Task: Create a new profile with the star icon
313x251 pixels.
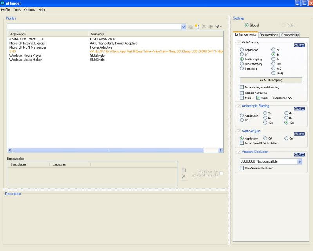Action: [197, 27]
